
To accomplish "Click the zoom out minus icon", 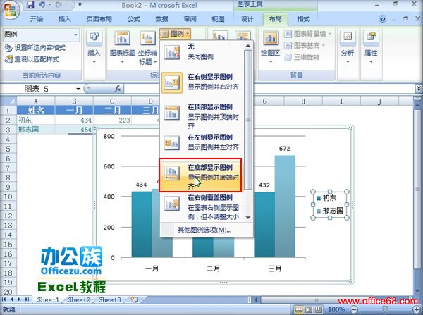I will click(355, 309).
